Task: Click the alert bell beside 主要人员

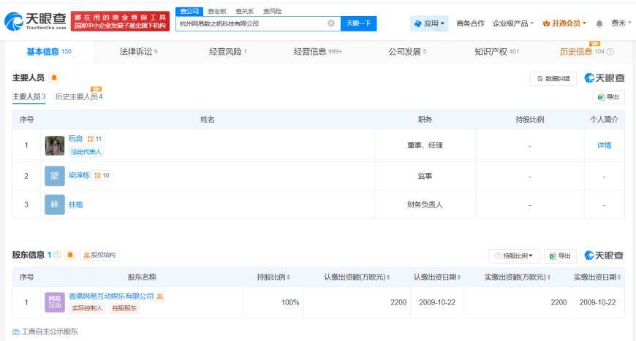Action: pyautogui.click(x=54, y=78)
